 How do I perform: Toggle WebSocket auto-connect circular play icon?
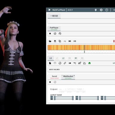point(55,82)
